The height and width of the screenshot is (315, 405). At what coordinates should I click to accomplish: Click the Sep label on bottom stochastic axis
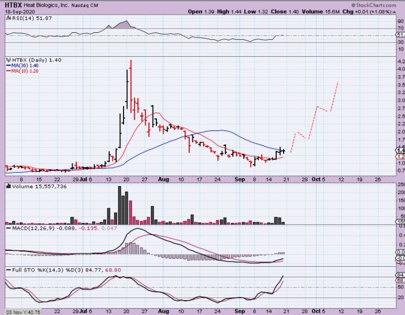pos(240,311)
